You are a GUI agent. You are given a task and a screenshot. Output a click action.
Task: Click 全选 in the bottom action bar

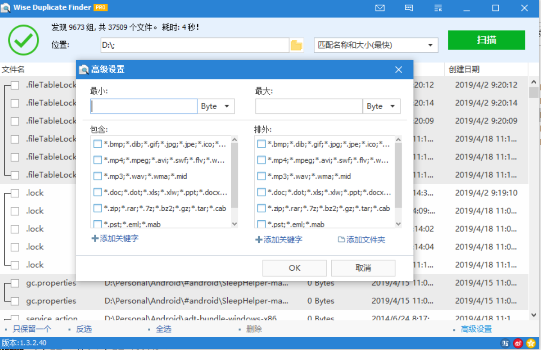(163, 329)
